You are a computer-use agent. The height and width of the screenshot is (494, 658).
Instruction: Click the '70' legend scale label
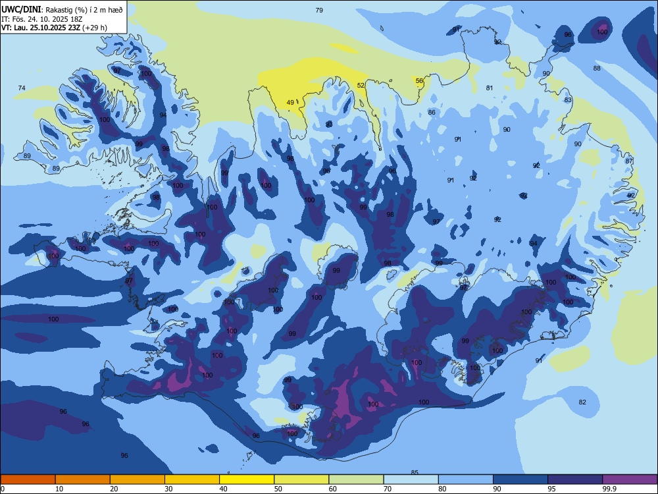(x=388, y=489)
